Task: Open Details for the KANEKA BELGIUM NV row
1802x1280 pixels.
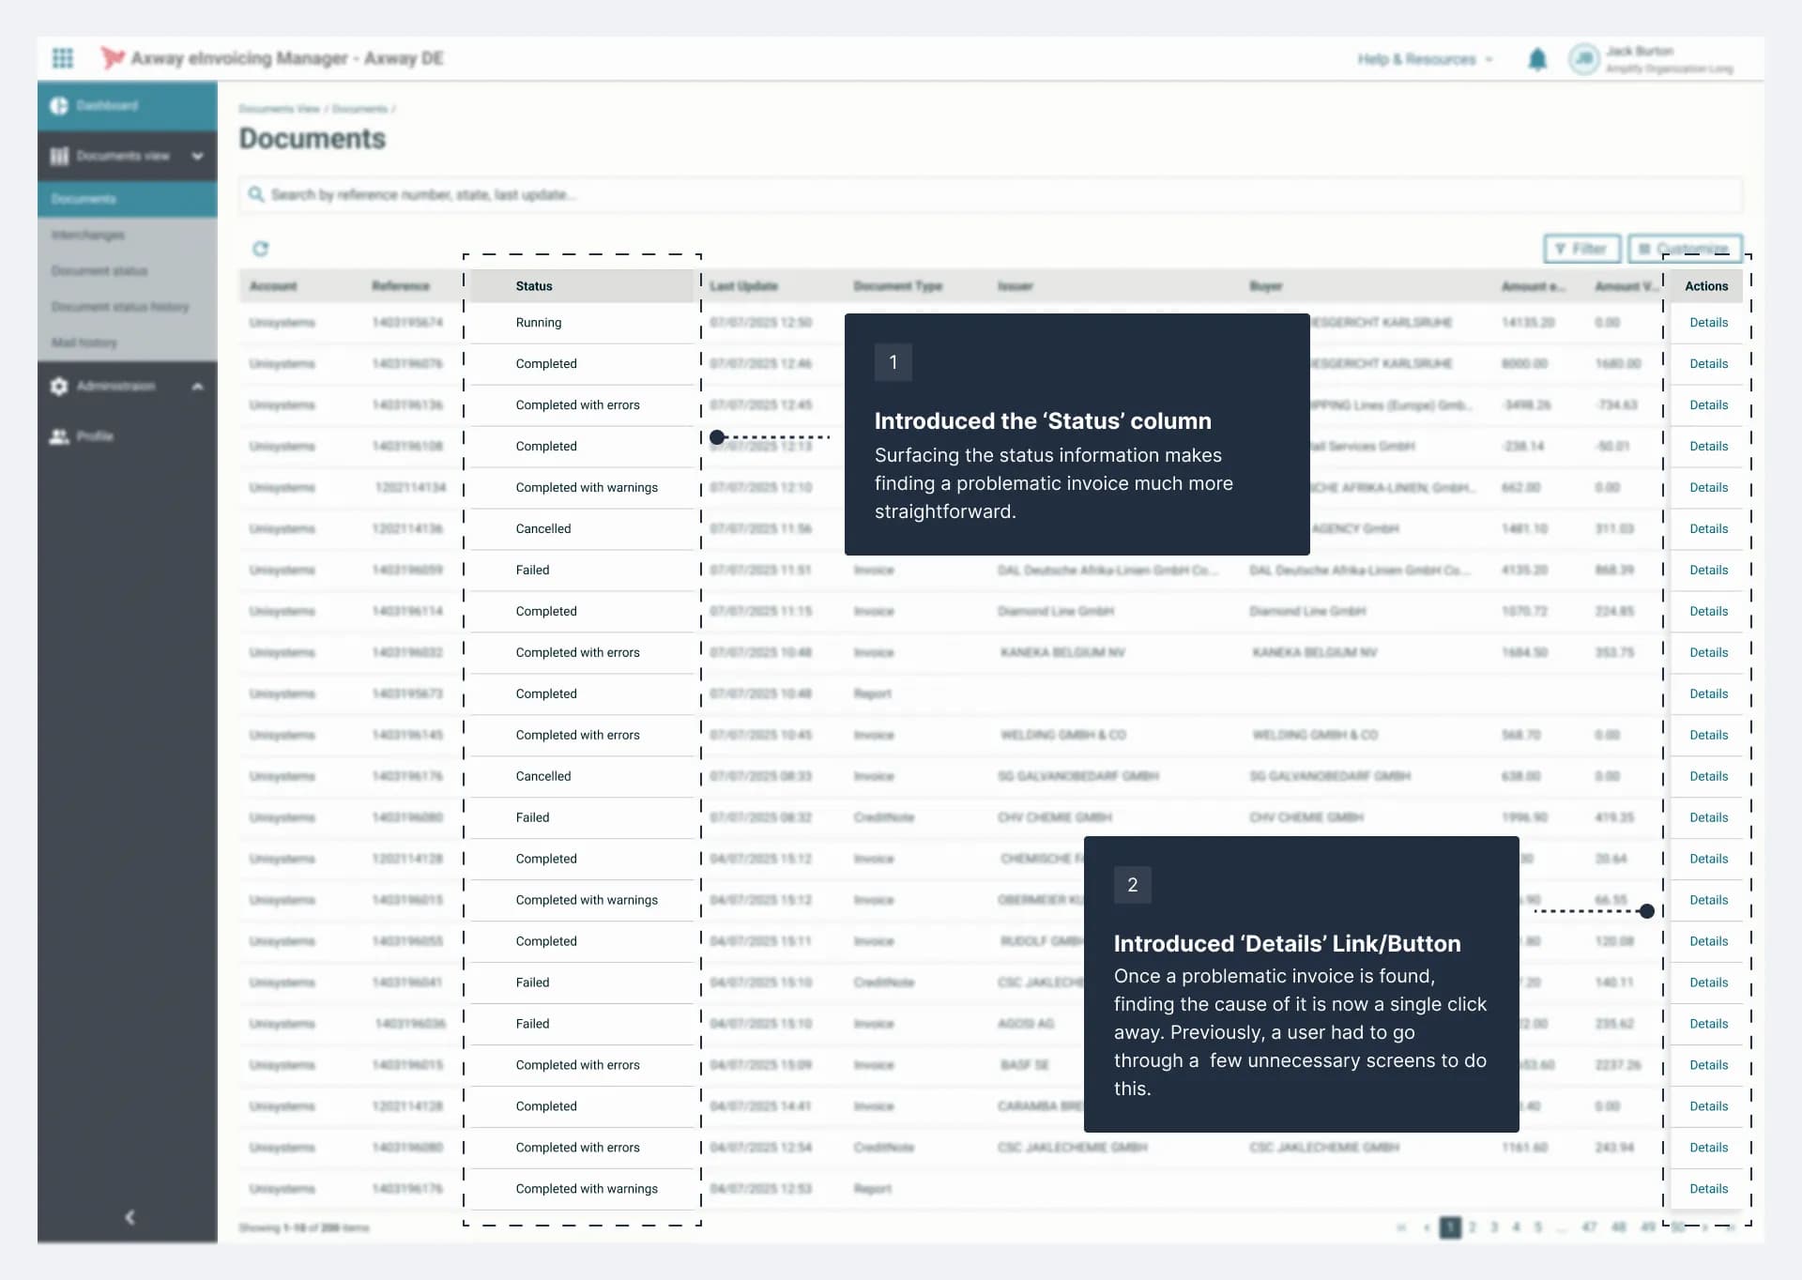Action: [x=1708, y=652]
